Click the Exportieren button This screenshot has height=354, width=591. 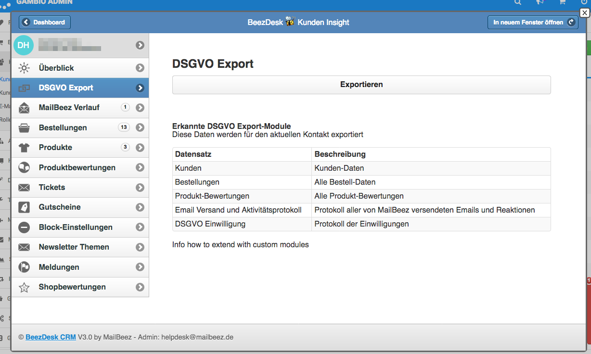coord(361,85)
